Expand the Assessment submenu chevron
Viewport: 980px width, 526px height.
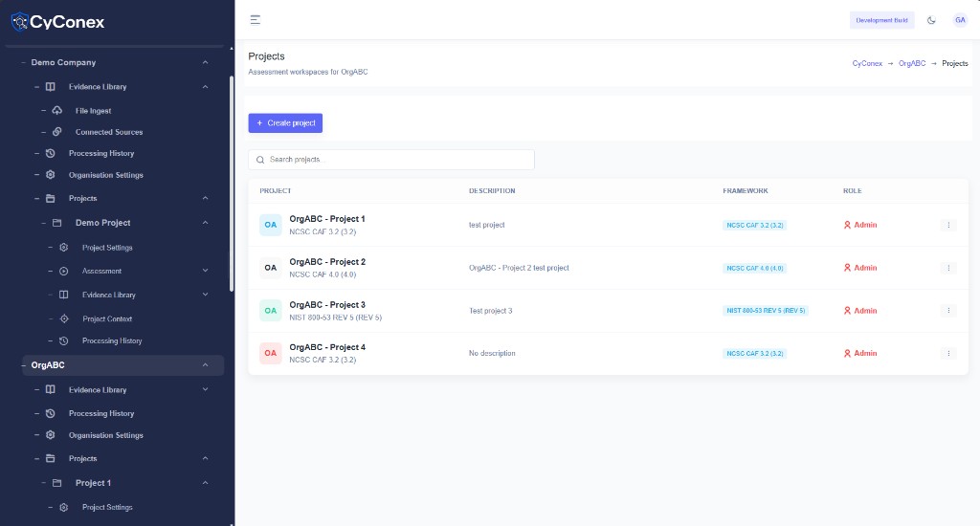click(205, 271)
